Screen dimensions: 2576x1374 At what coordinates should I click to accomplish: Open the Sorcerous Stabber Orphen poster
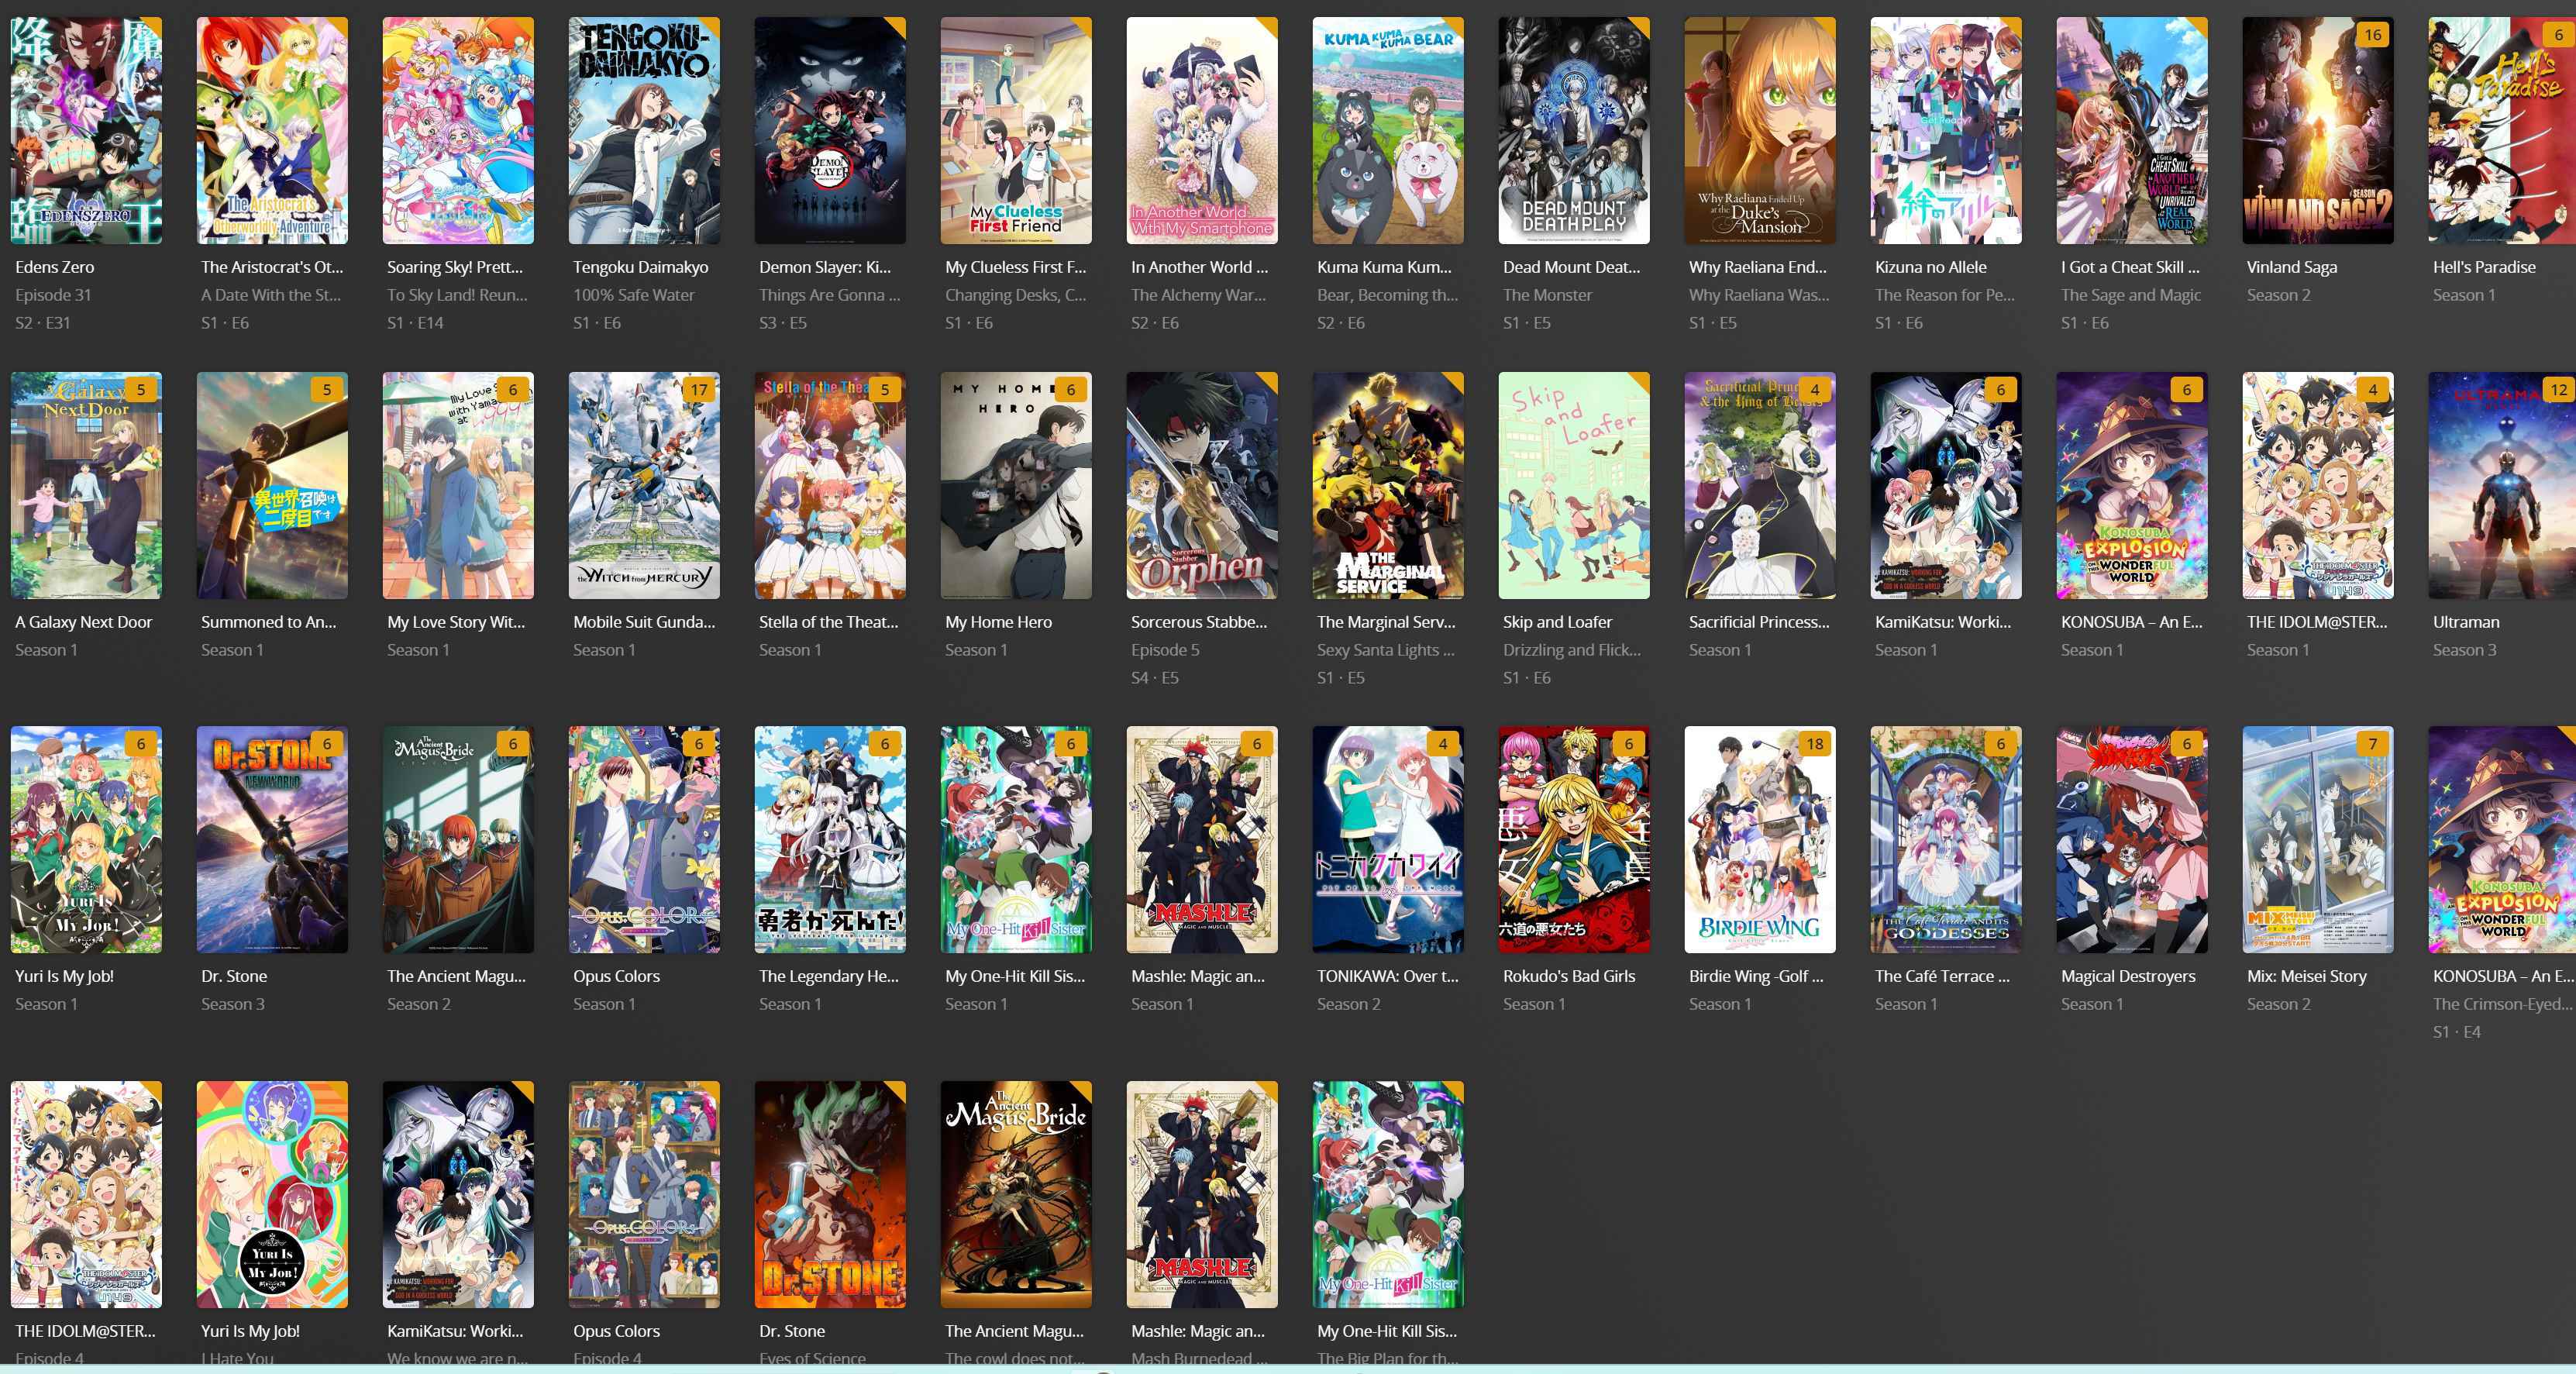click(x=1202, y=485)
